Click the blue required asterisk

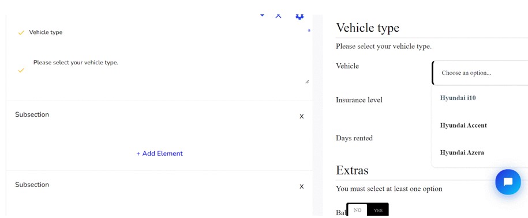coord(309,31)
